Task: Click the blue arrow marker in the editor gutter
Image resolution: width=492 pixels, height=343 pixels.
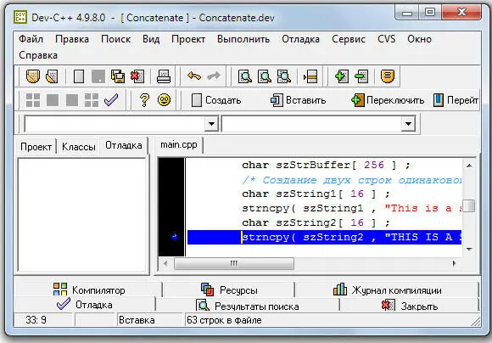Action: tap(175, 237)
